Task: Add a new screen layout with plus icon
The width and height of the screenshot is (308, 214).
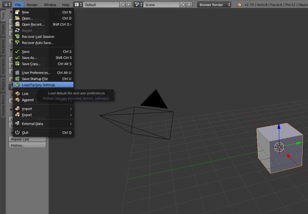Action: [x=123, y=4]
